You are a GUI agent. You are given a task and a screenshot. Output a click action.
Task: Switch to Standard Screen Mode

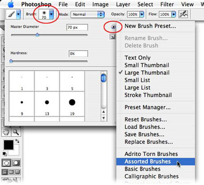(x=5, y=172)
